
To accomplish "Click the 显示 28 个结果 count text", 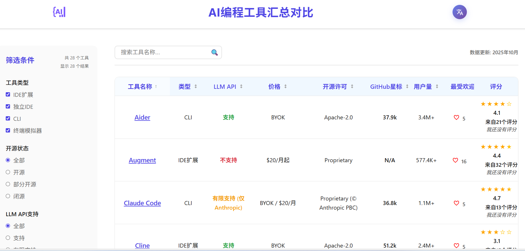I will click(x=74, y=66).
